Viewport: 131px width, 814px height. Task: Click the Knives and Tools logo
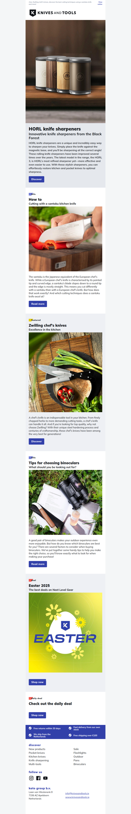[x=53, y=13]
